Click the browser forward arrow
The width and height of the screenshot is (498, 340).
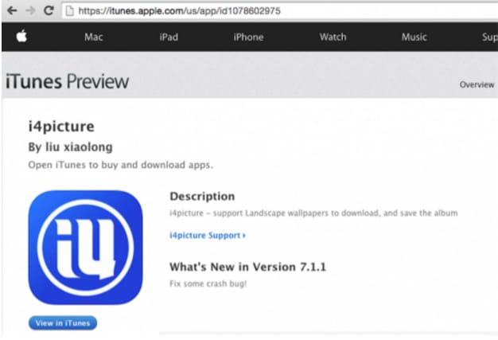click(30, 11)
